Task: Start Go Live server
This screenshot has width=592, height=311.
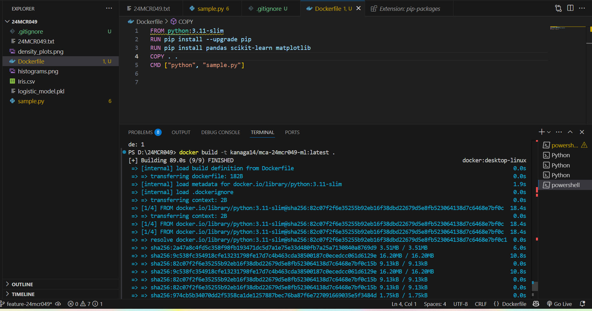Action: [x=559, y=304]
